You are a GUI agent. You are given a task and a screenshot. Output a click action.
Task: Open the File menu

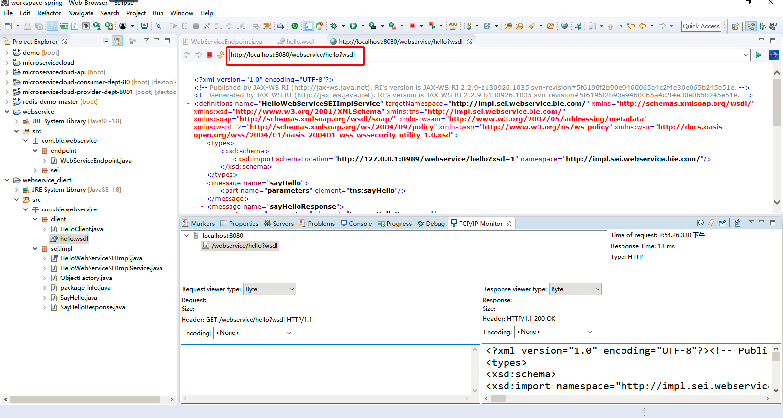point(8,13)
